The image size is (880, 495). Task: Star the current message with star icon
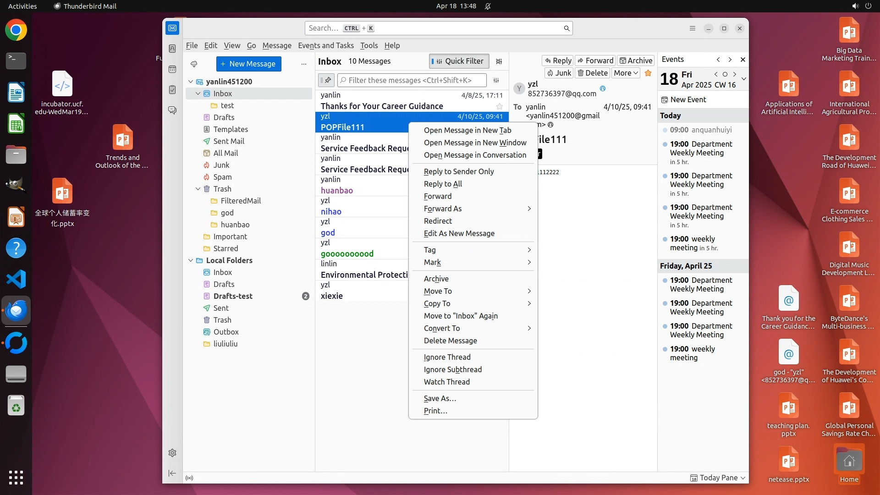[648, 73]
